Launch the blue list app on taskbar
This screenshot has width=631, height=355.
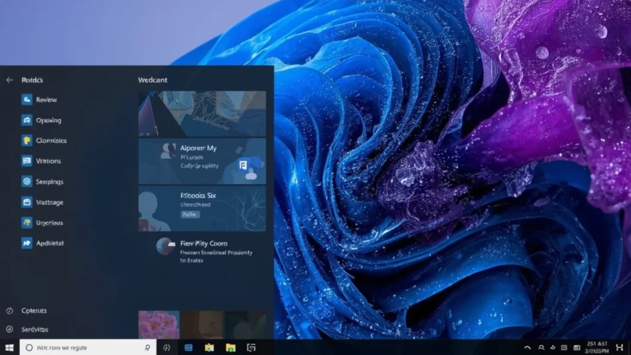point(189,348)
